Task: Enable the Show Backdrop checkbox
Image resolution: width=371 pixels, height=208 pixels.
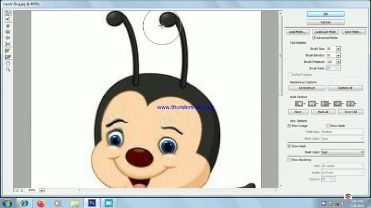Action: pyautogui.click(x=289, y=160)
